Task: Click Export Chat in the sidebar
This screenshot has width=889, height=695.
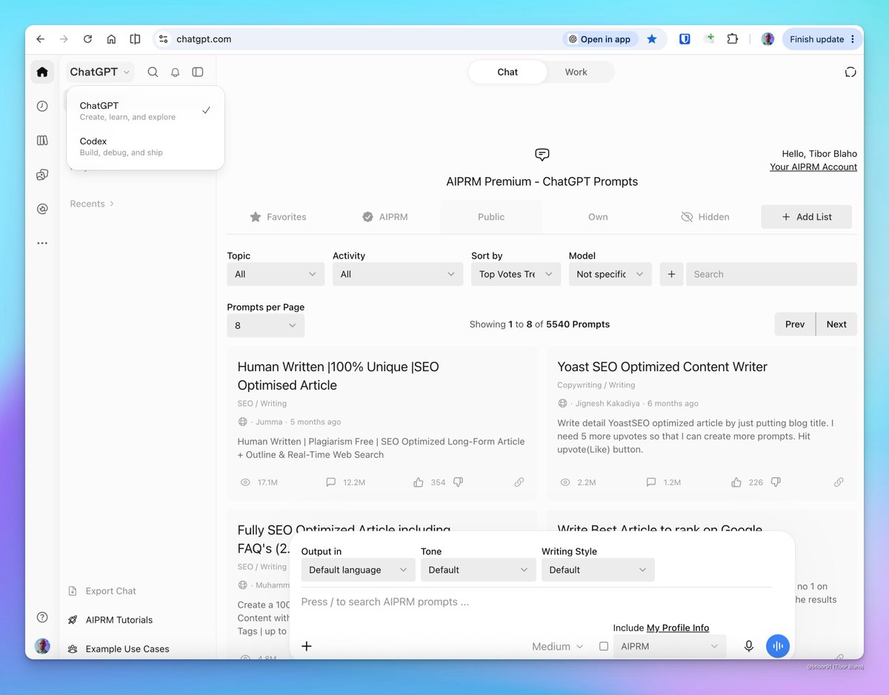Action: pyautogui.click(x=102, y=591)
